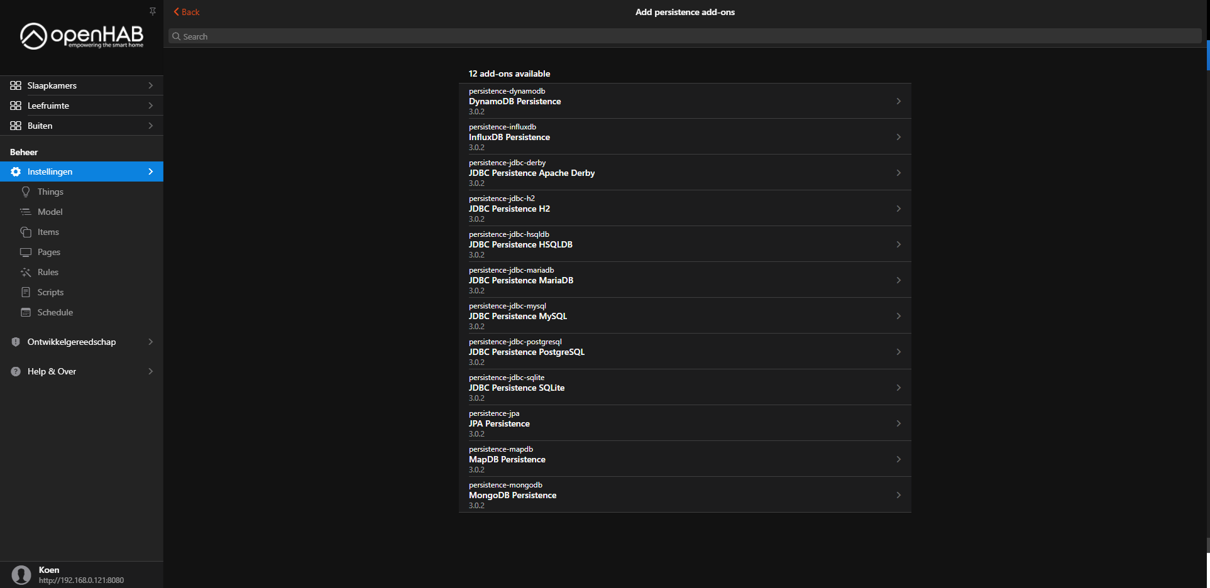The height and width of the screenshot is (588, 1210).
Task: Select MapDB Persistence add-on
Action: 685,459
